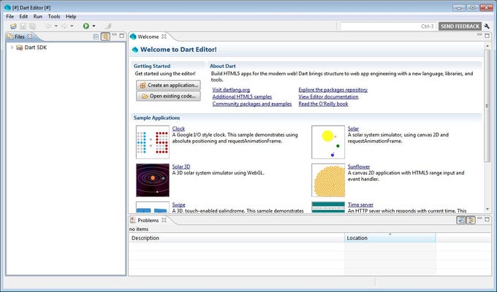Click the Solar 3D sample image
The width and height of the screenshot is (497, 292).
pos(152,180)
